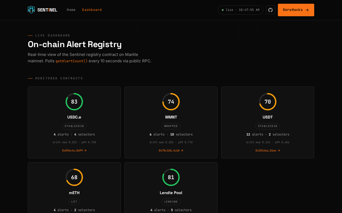This screenshot has height=213, width=342.
Task: Open address link 0x09bc4e…0df9
Action: [74, 150]
